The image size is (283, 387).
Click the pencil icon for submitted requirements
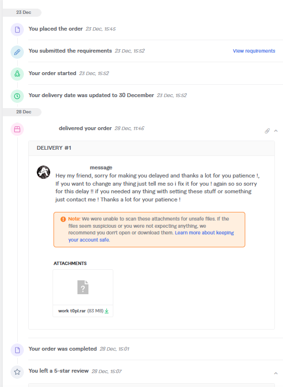coord(17,52)
